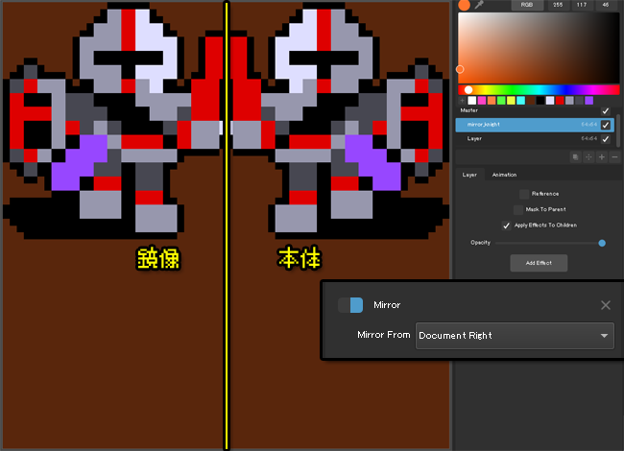Toggle visibility of the bottom Layer row
The width and height of the screenshot is (624, 451).
[606, 139]
